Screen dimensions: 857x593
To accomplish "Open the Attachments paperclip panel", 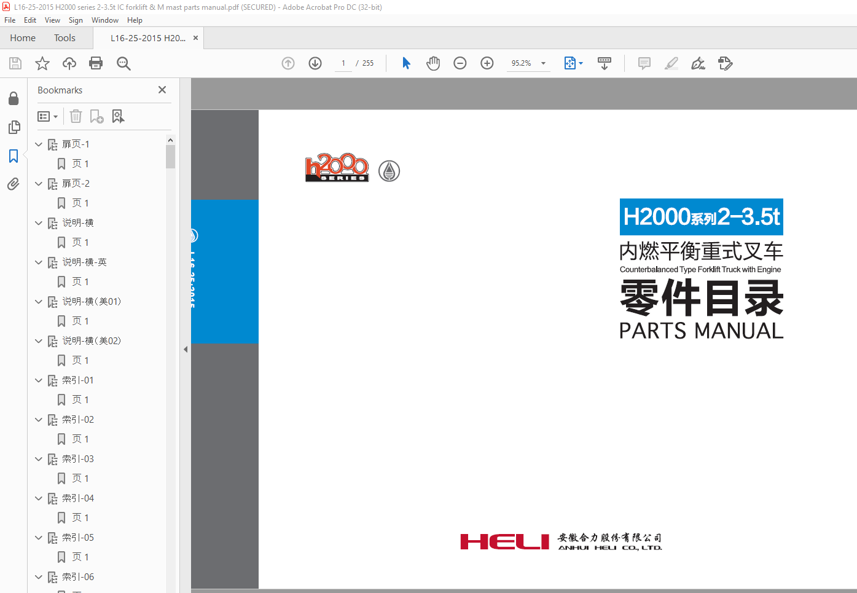I will 14,184.
